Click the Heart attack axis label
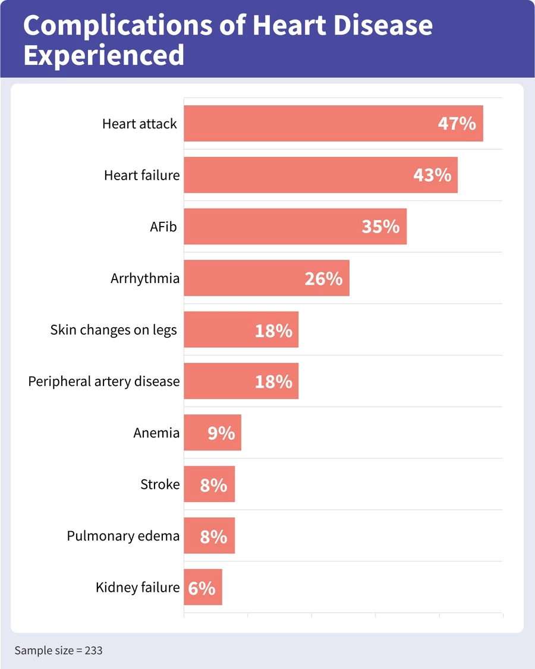 click(x=140, y=124)
